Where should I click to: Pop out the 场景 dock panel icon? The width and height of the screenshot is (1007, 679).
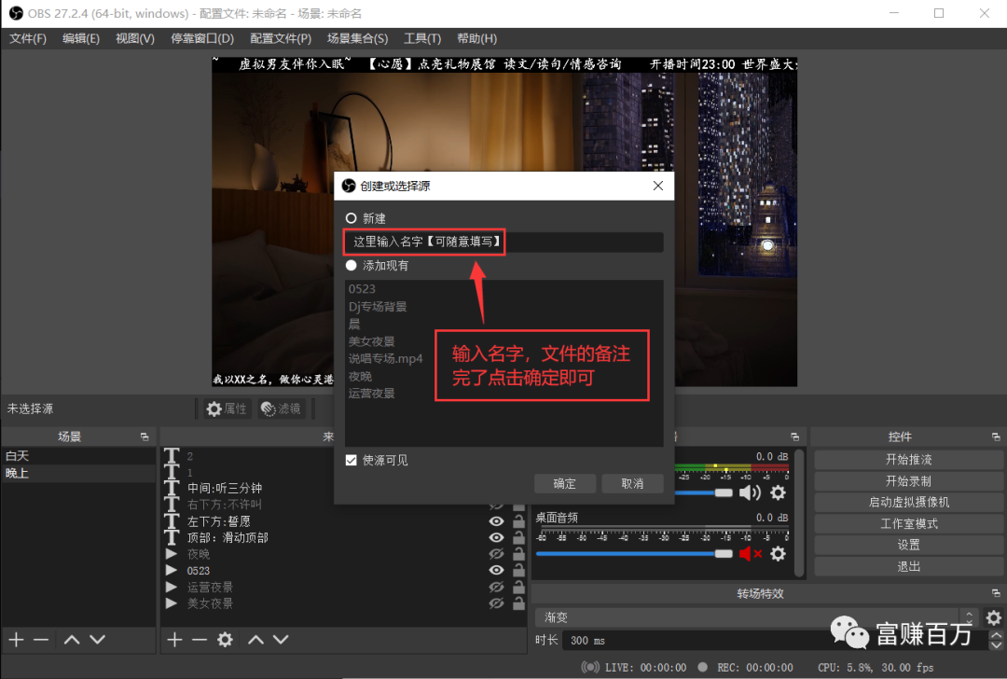(x=145, y=436)
